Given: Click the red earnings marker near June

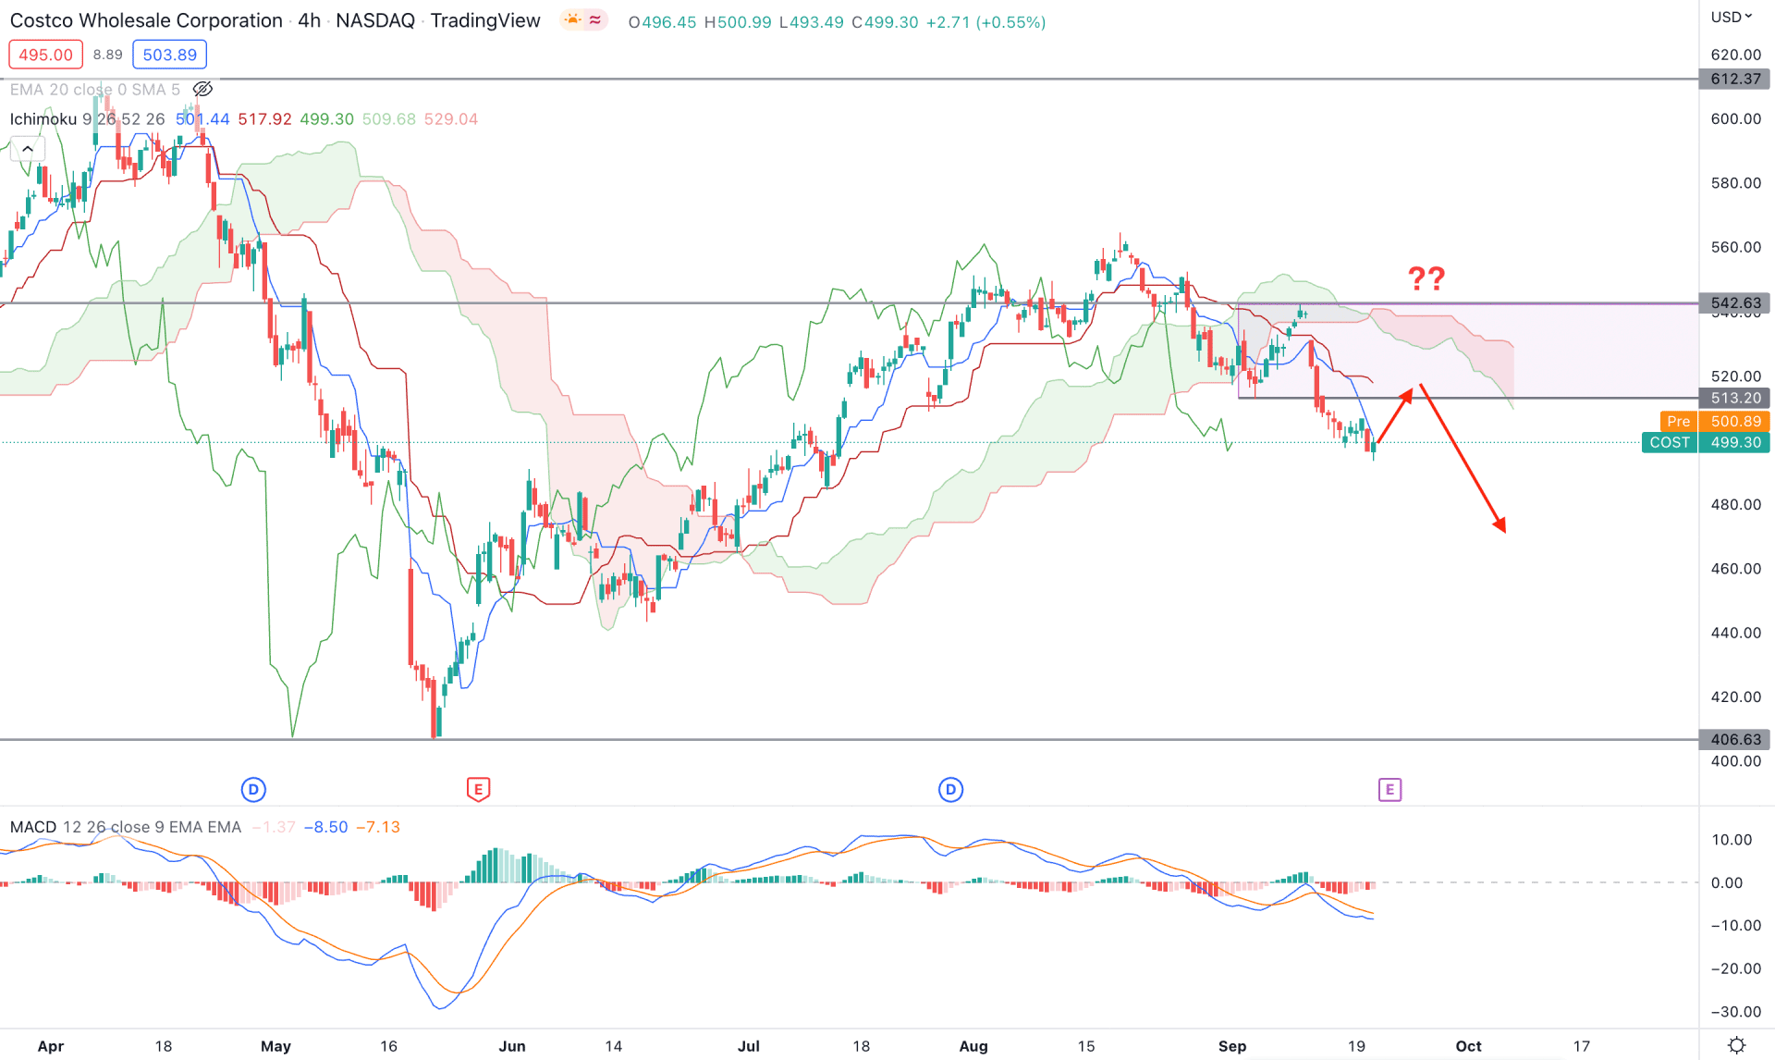Looking at the screenshot, I should coord(478,789).
